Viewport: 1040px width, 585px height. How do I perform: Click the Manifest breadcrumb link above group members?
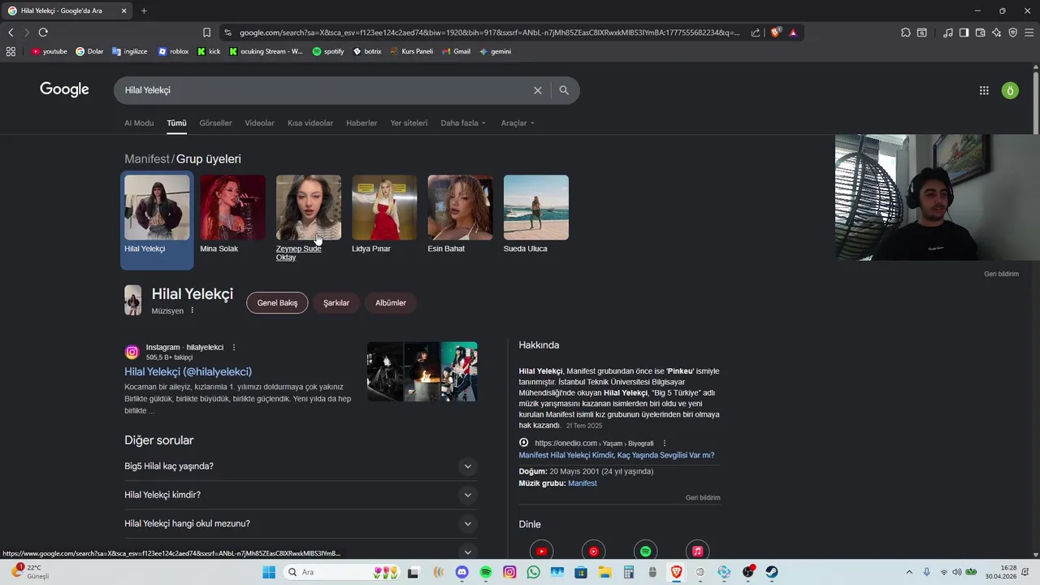tap(147, 159)
